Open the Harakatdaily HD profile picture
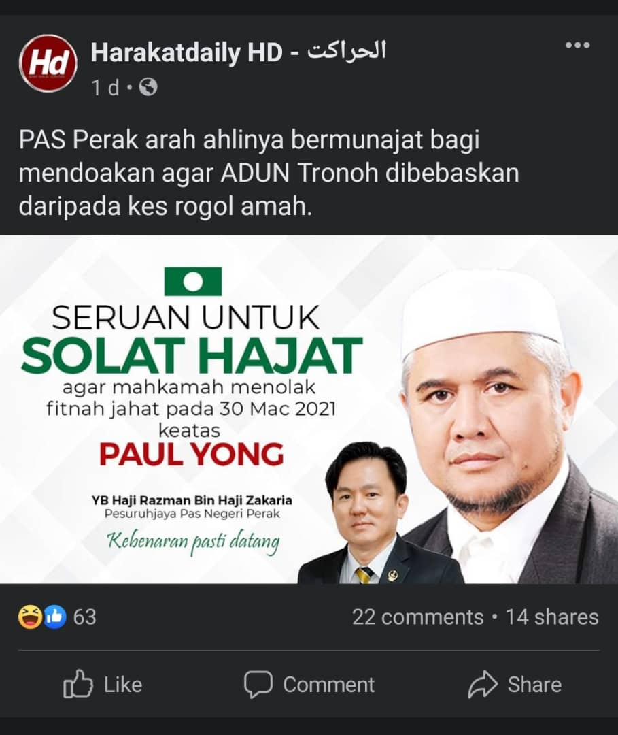The width and height of the screenshot is (618, 735). tap(48, 63)
